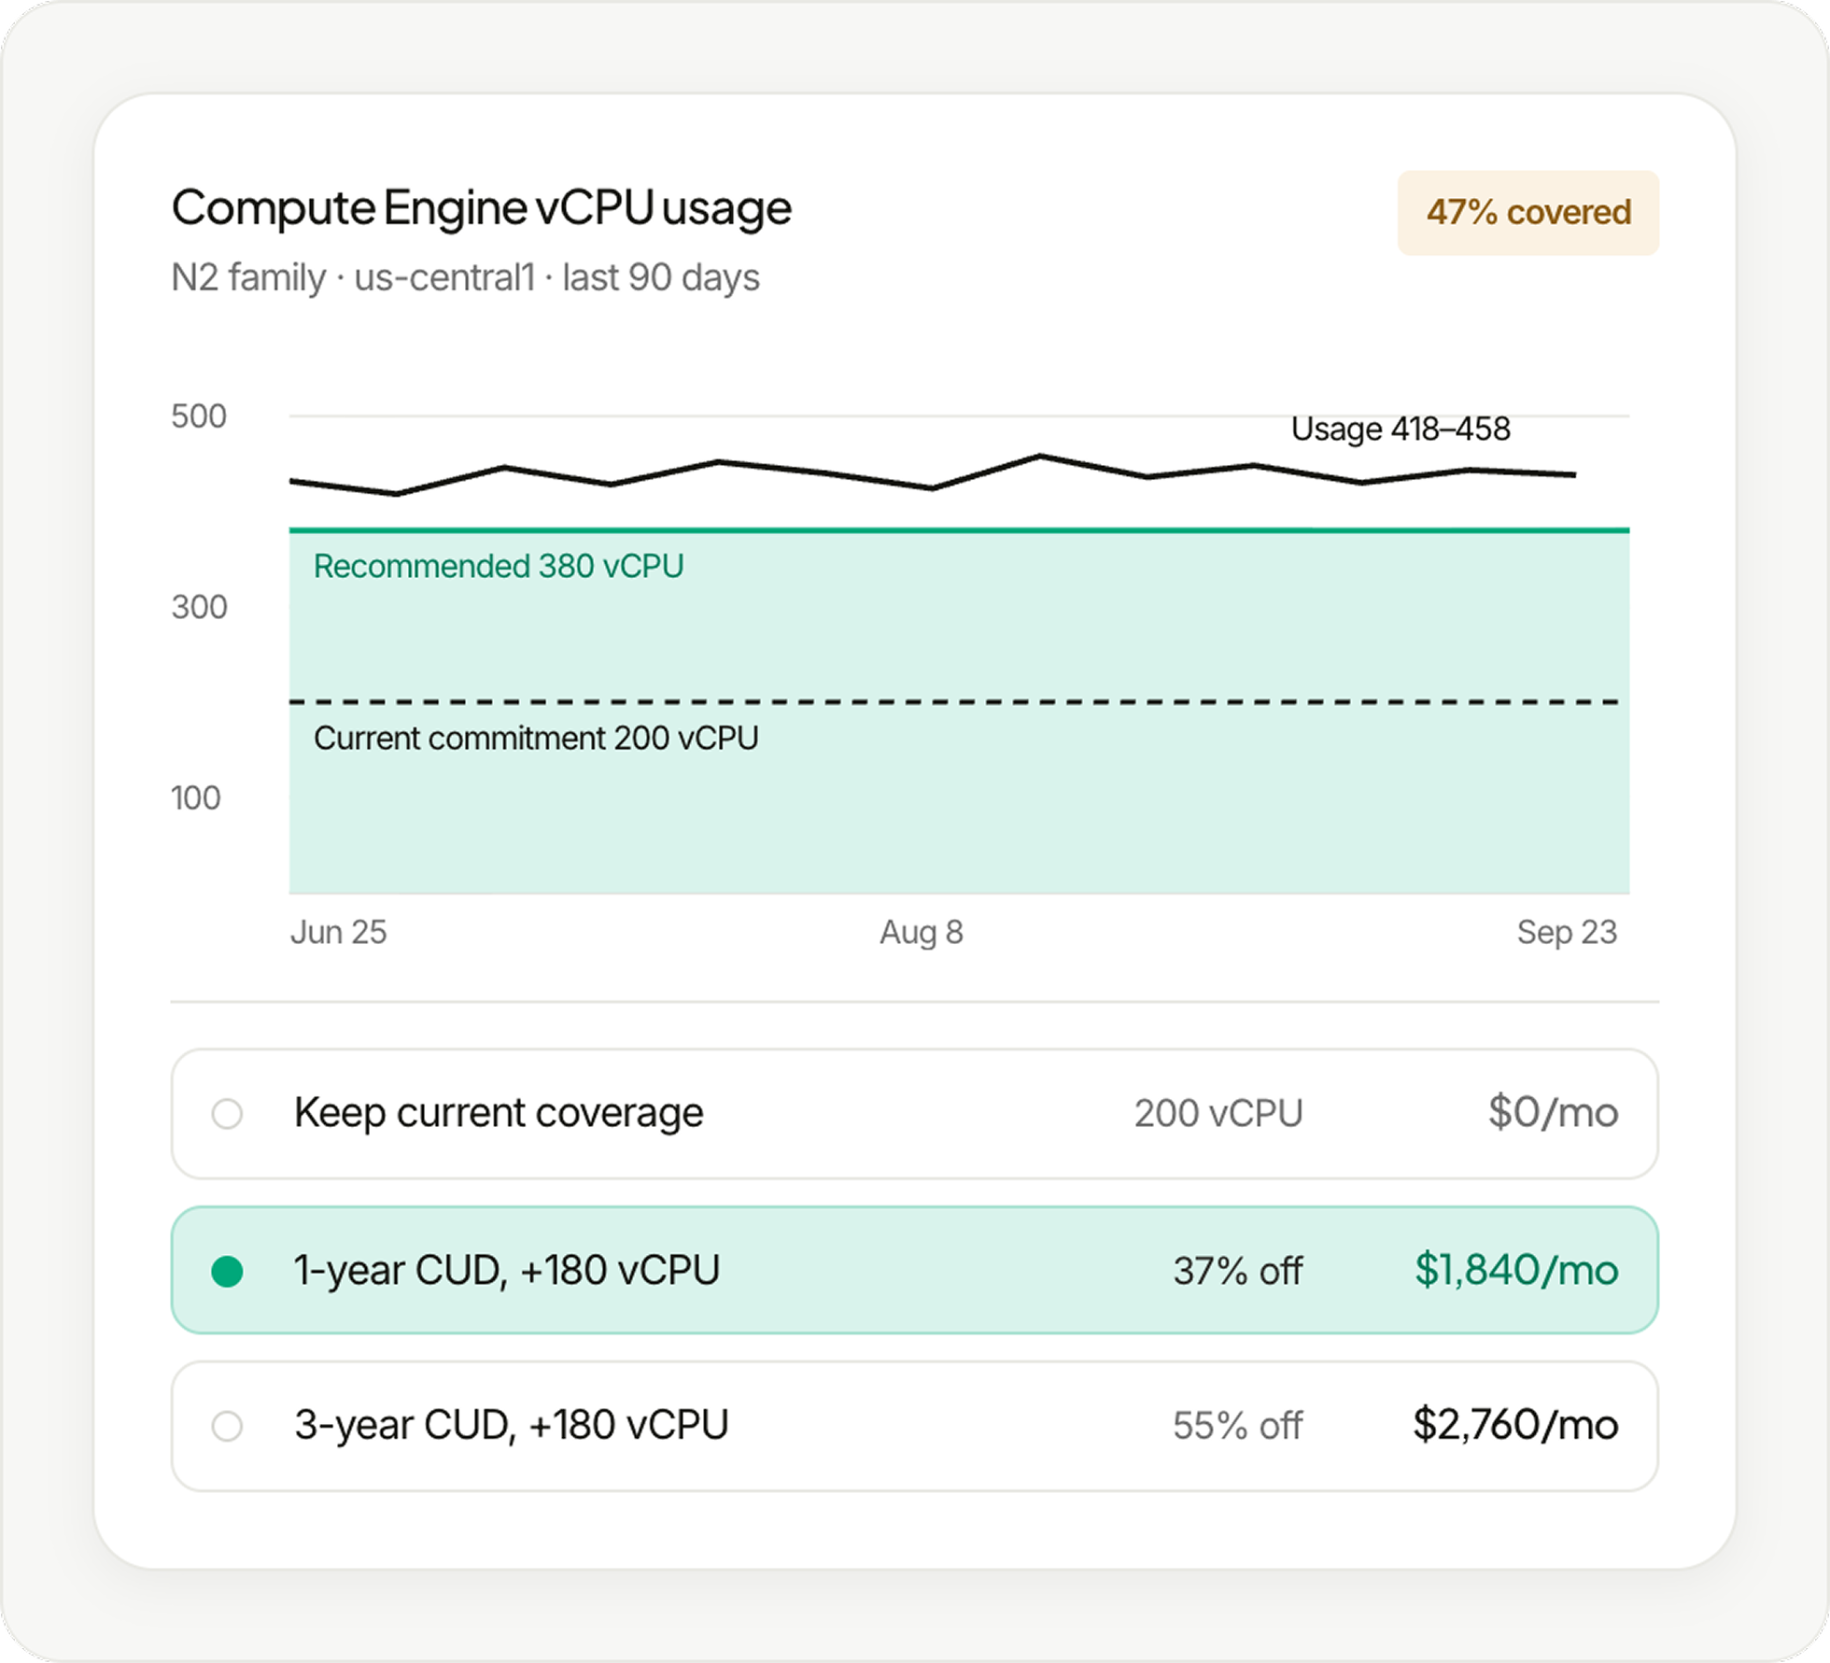Image resolution: width=1830 pixels, height=1663 pixels.
Task: Click the Sep 23 axis label
Action: (x=1567, y=932)
